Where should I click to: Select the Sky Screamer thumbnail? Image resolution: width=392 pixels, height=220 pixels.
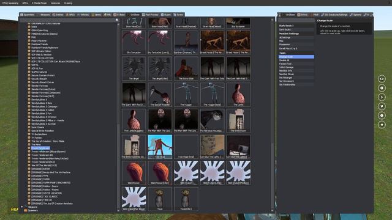point(238,23)
